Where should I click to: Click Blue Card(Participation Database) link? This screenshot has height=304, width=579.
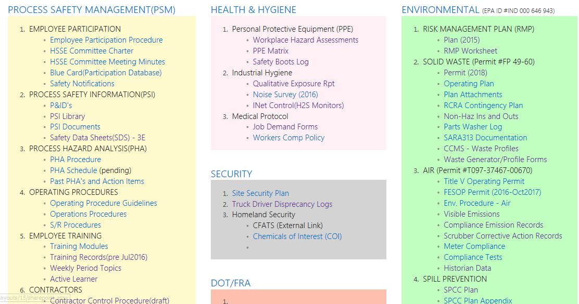106,73
